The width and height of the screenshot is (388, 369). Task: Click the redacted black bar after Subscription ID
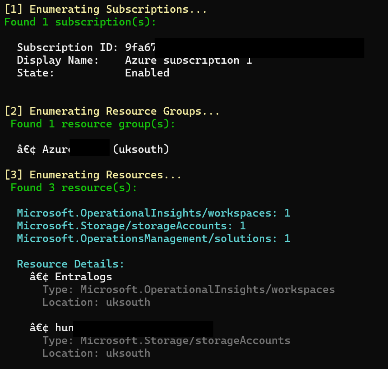(x=259, y=48)
